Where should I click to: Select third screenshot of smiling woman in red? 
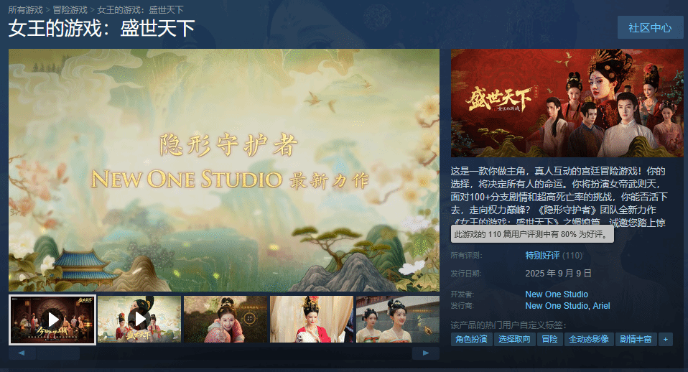click(225, 319)
